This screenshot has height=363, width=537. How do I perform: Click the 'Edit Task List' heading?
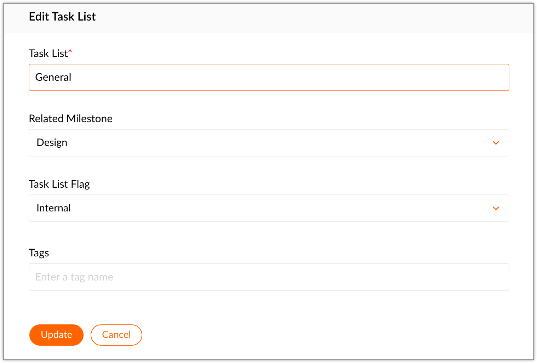(62, 17)
